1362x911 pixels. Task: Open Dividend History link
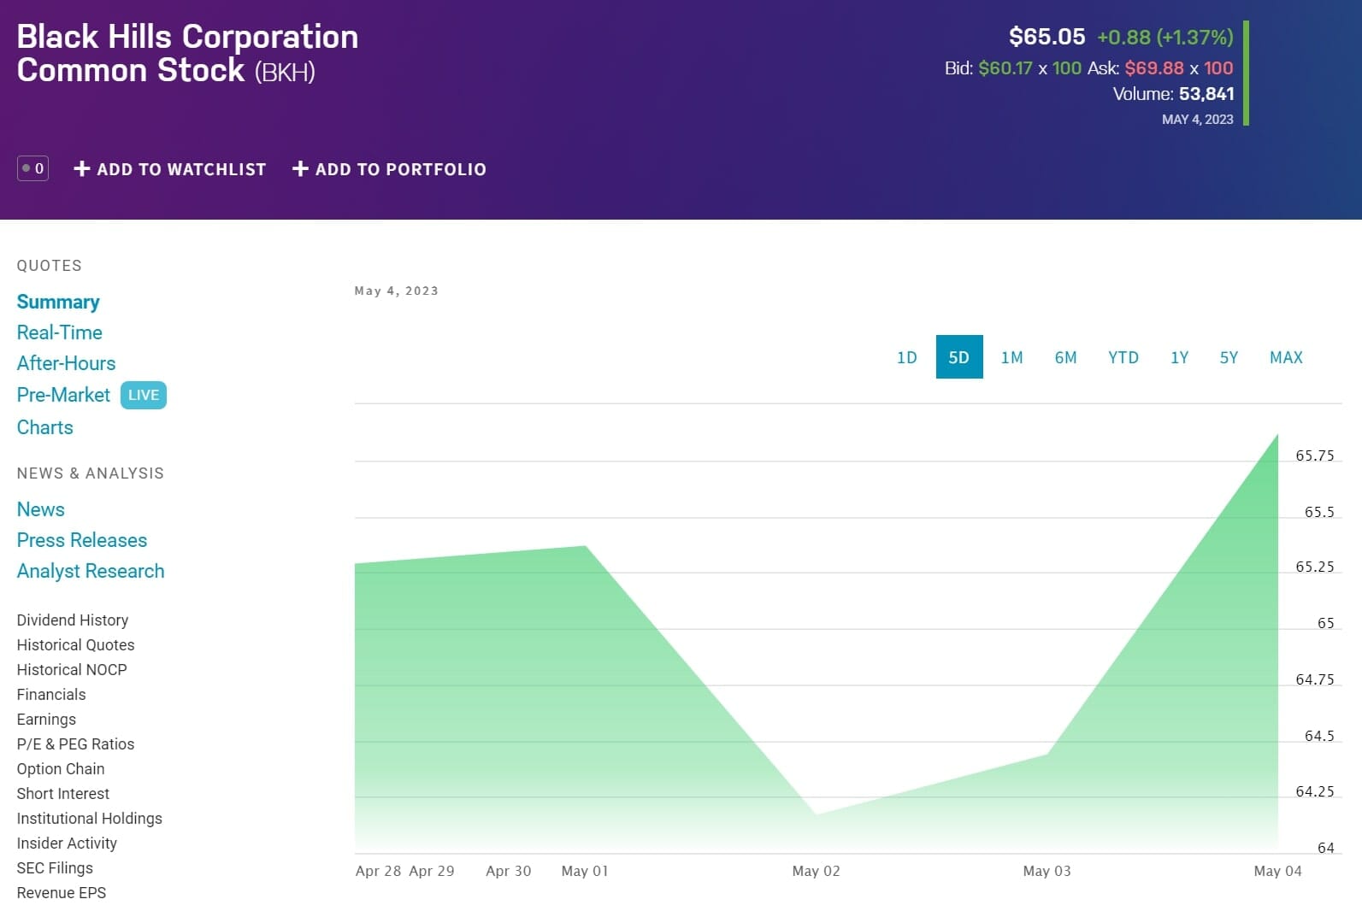73,620
